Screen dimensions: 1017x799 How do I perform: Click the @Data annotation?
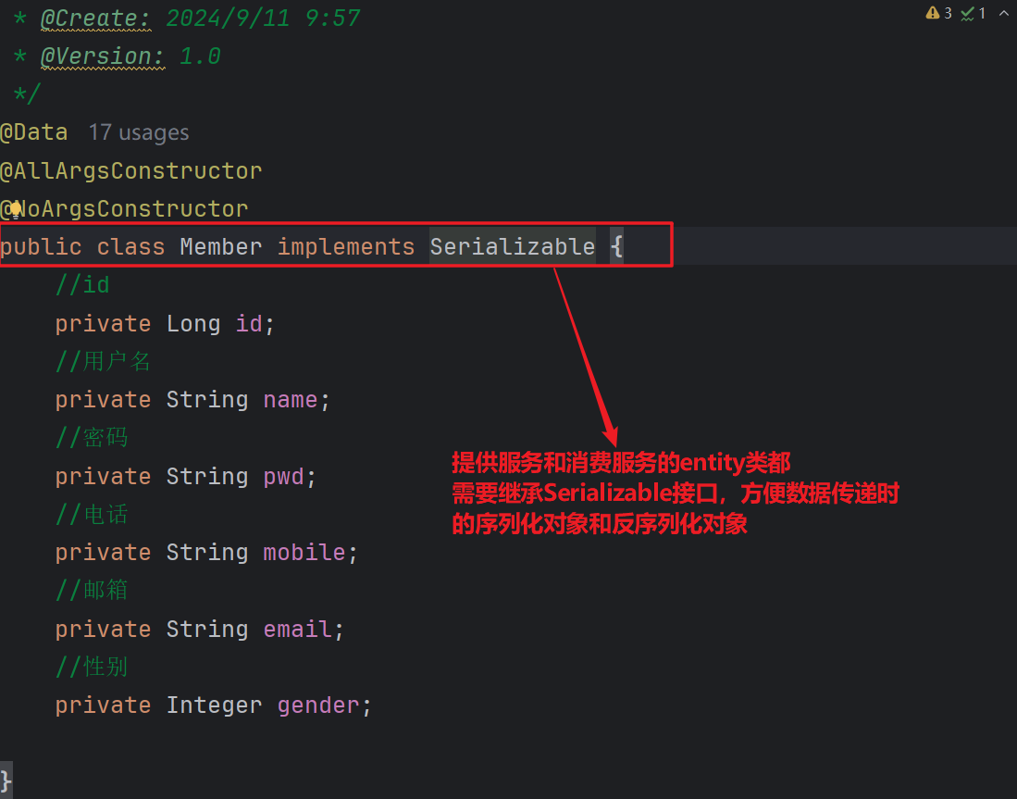(34, 132)
